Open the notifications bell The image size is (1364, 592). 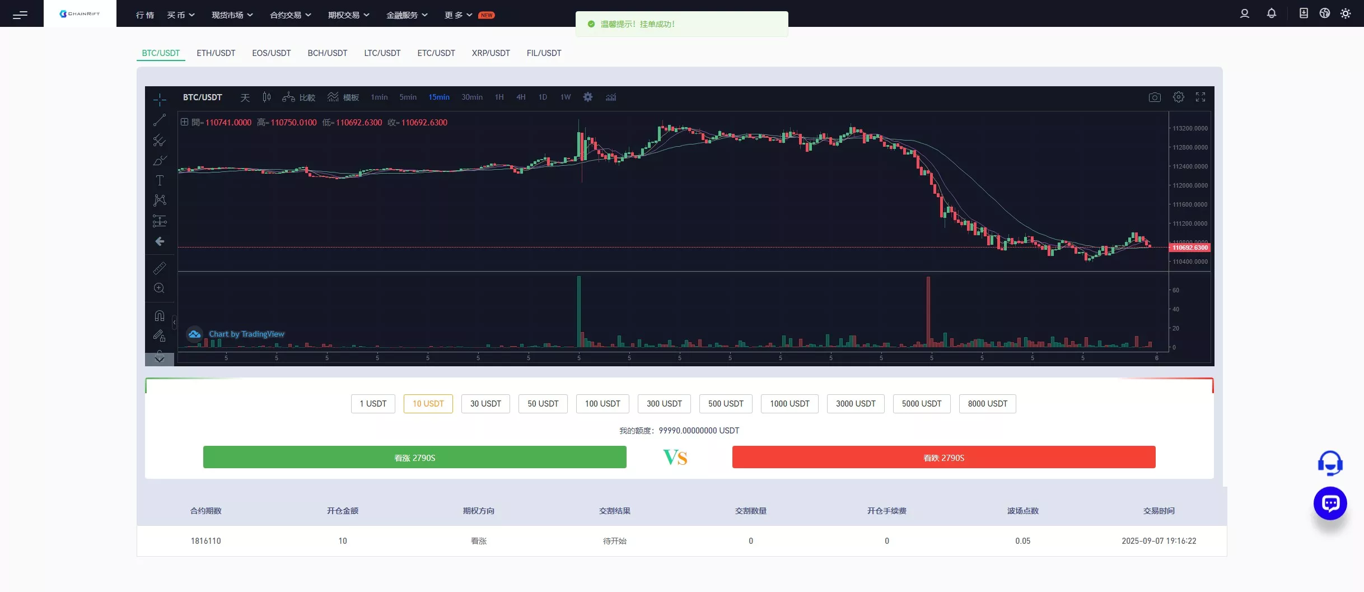point(1272,13)
